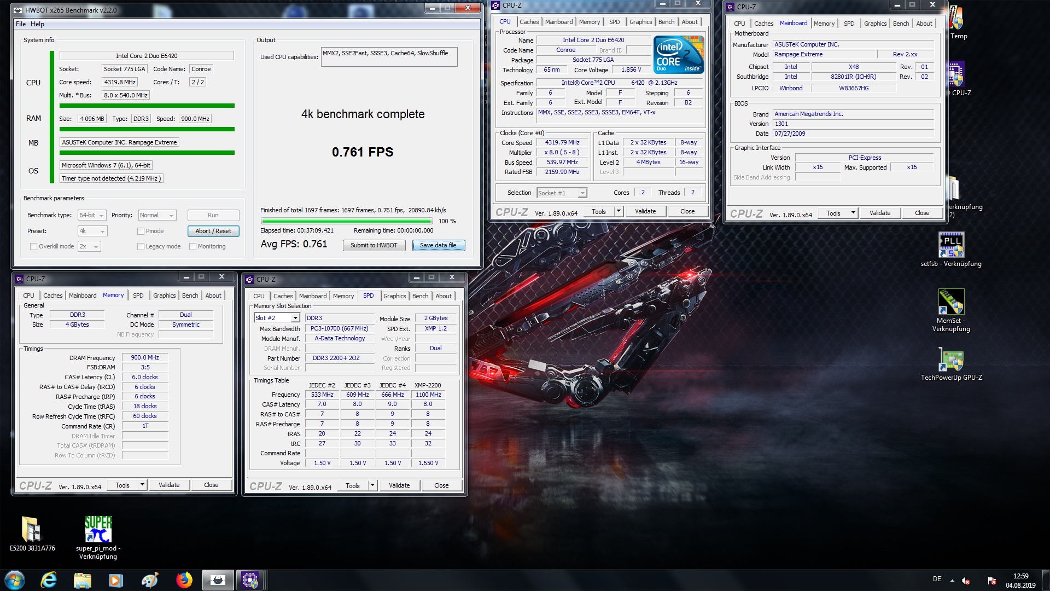Screen dimensions: 1050x591
Task: Click the DE language indicator
Action: pyautogui.click(x=937, y=579)
